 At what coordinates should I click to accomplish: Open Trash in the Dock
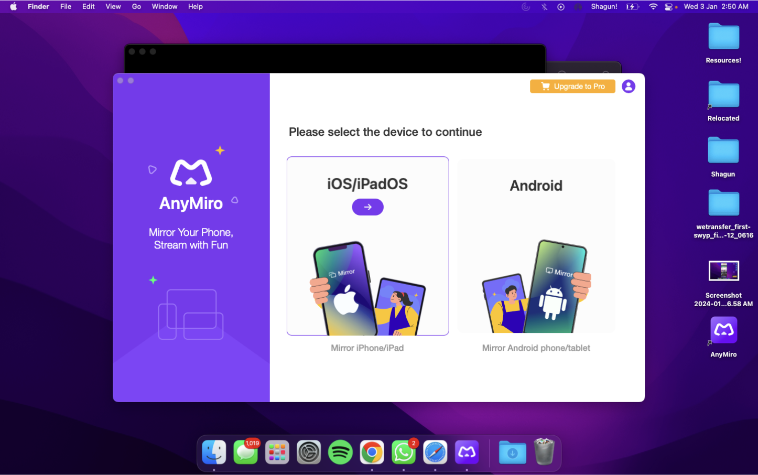pyautogui.click(x=544, y=452)
